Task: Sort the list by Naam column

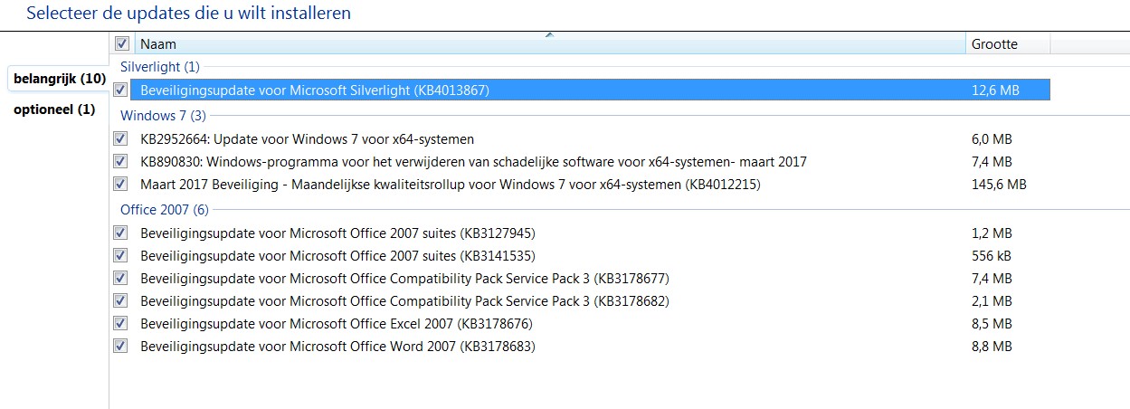Action: pos(550,43)
